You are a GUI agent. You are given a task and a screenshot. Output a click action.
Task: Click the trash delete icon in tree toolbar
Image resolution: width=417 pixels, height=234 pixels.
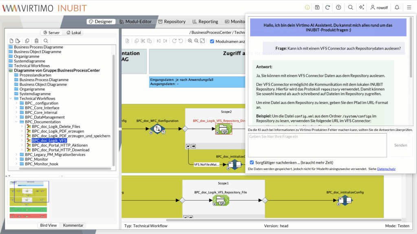pyautogui.click(x=36, y=41)
